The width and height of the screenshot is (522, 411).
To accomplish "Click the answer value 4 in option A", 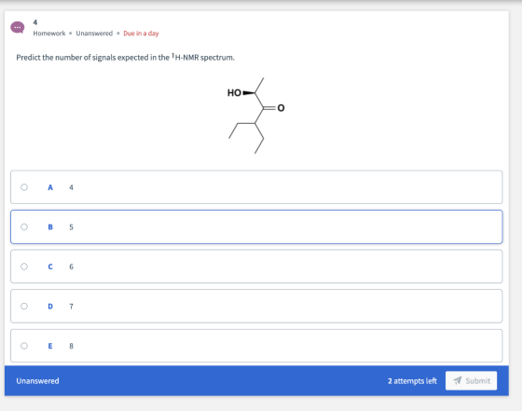I will (x=71, y=187).
